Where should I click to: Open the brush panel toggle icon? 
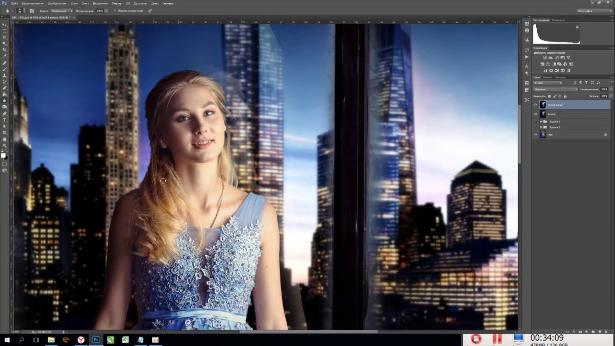coord(32,11)
